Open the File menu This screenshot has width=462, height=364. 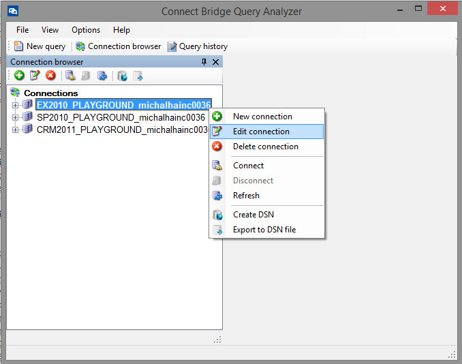pyautogui.click(x=22, y=30)
